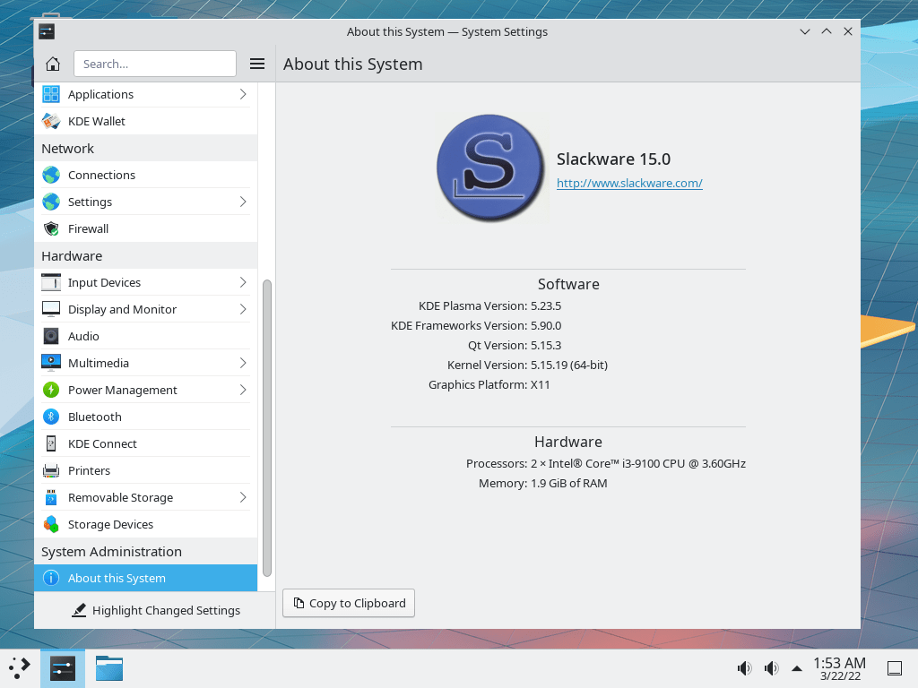Select the green Power Management icon
This screenshot has width=918, height=688.
[x=51, y=391]
